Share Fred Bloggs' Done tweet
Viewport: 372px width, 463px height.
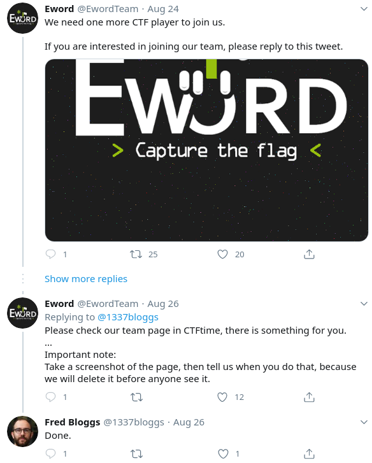pos(309,453)
